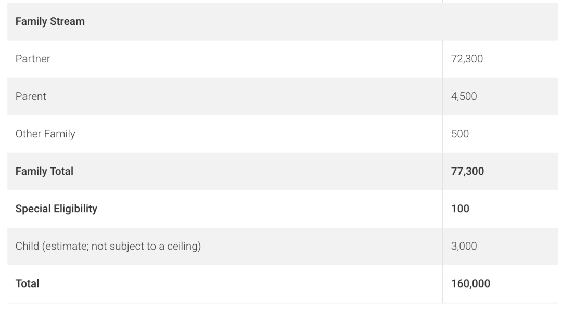The width and height of the screenshot is (562, 310).
Task: Select the Partner row label
Action: point(33,59)
